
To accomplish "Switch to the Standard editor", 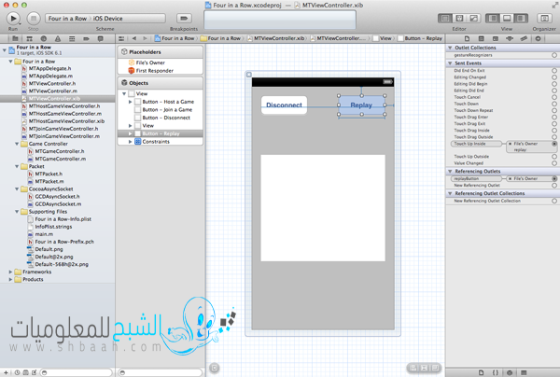I will (445, 19).
